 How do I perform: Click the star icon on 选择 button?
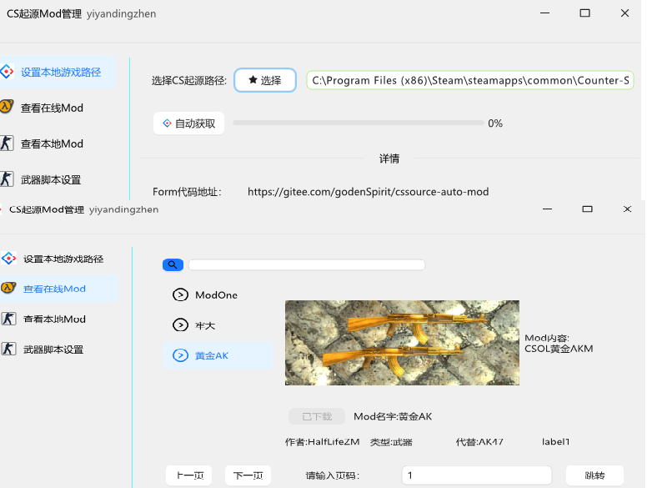[253, 80]
